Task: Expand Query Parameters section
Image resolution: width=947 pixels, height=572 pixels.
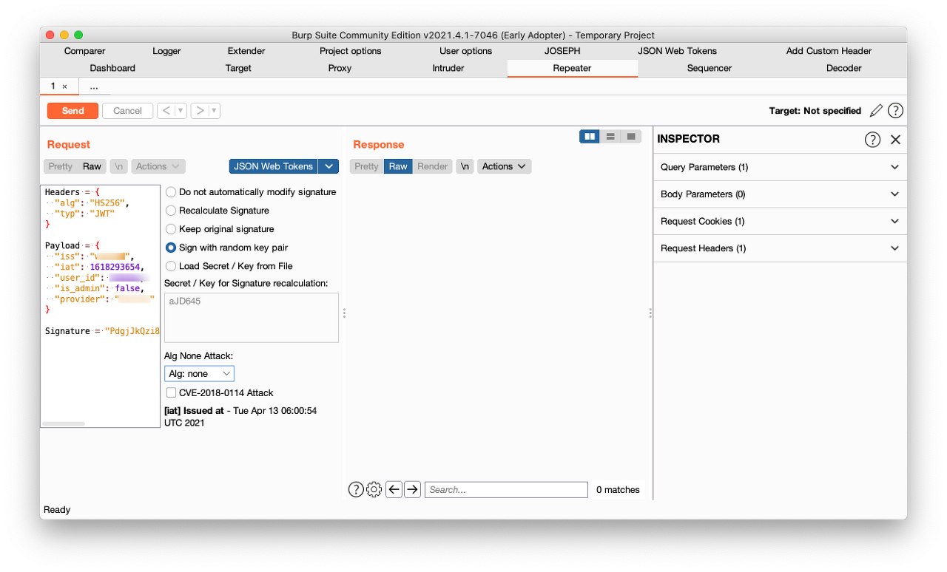Action: (x=780, y=167)
